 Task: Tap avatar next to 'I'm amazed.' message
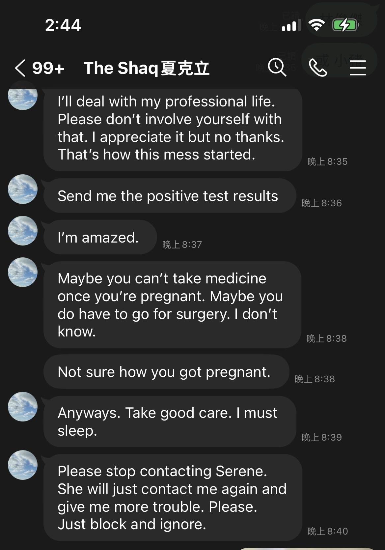pyautogui.click(x=23, y=231)
